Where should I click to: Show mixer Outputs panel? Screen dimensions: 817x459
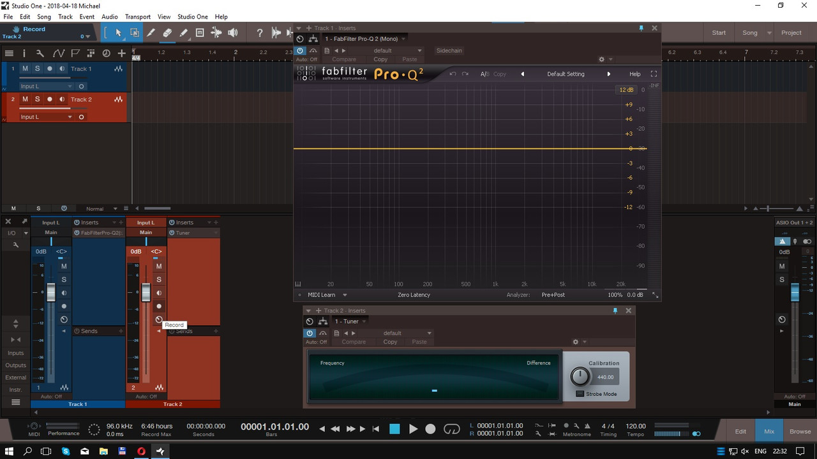[16, 365]
